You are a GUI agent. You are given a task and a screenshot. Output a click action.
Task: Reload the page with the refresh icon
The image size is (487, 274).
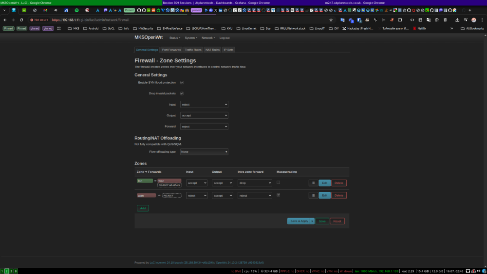(21, 20)
